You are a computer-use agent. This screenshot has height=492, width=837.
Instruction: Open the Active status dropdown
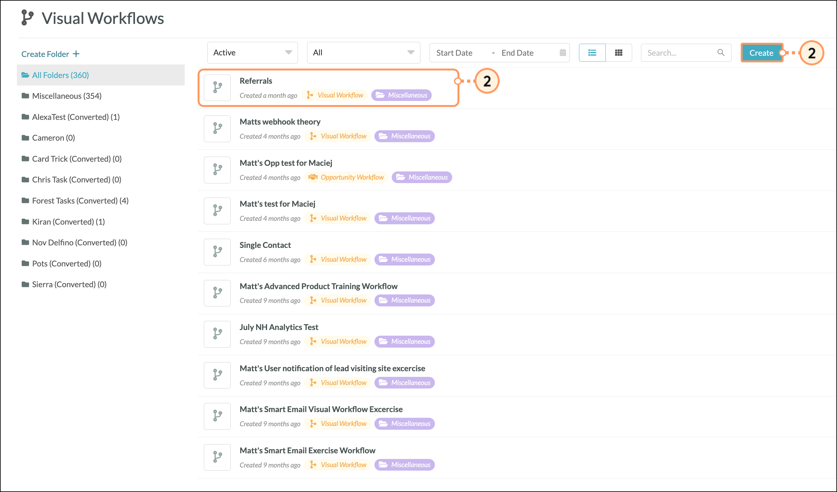click(x=252, y=53)
